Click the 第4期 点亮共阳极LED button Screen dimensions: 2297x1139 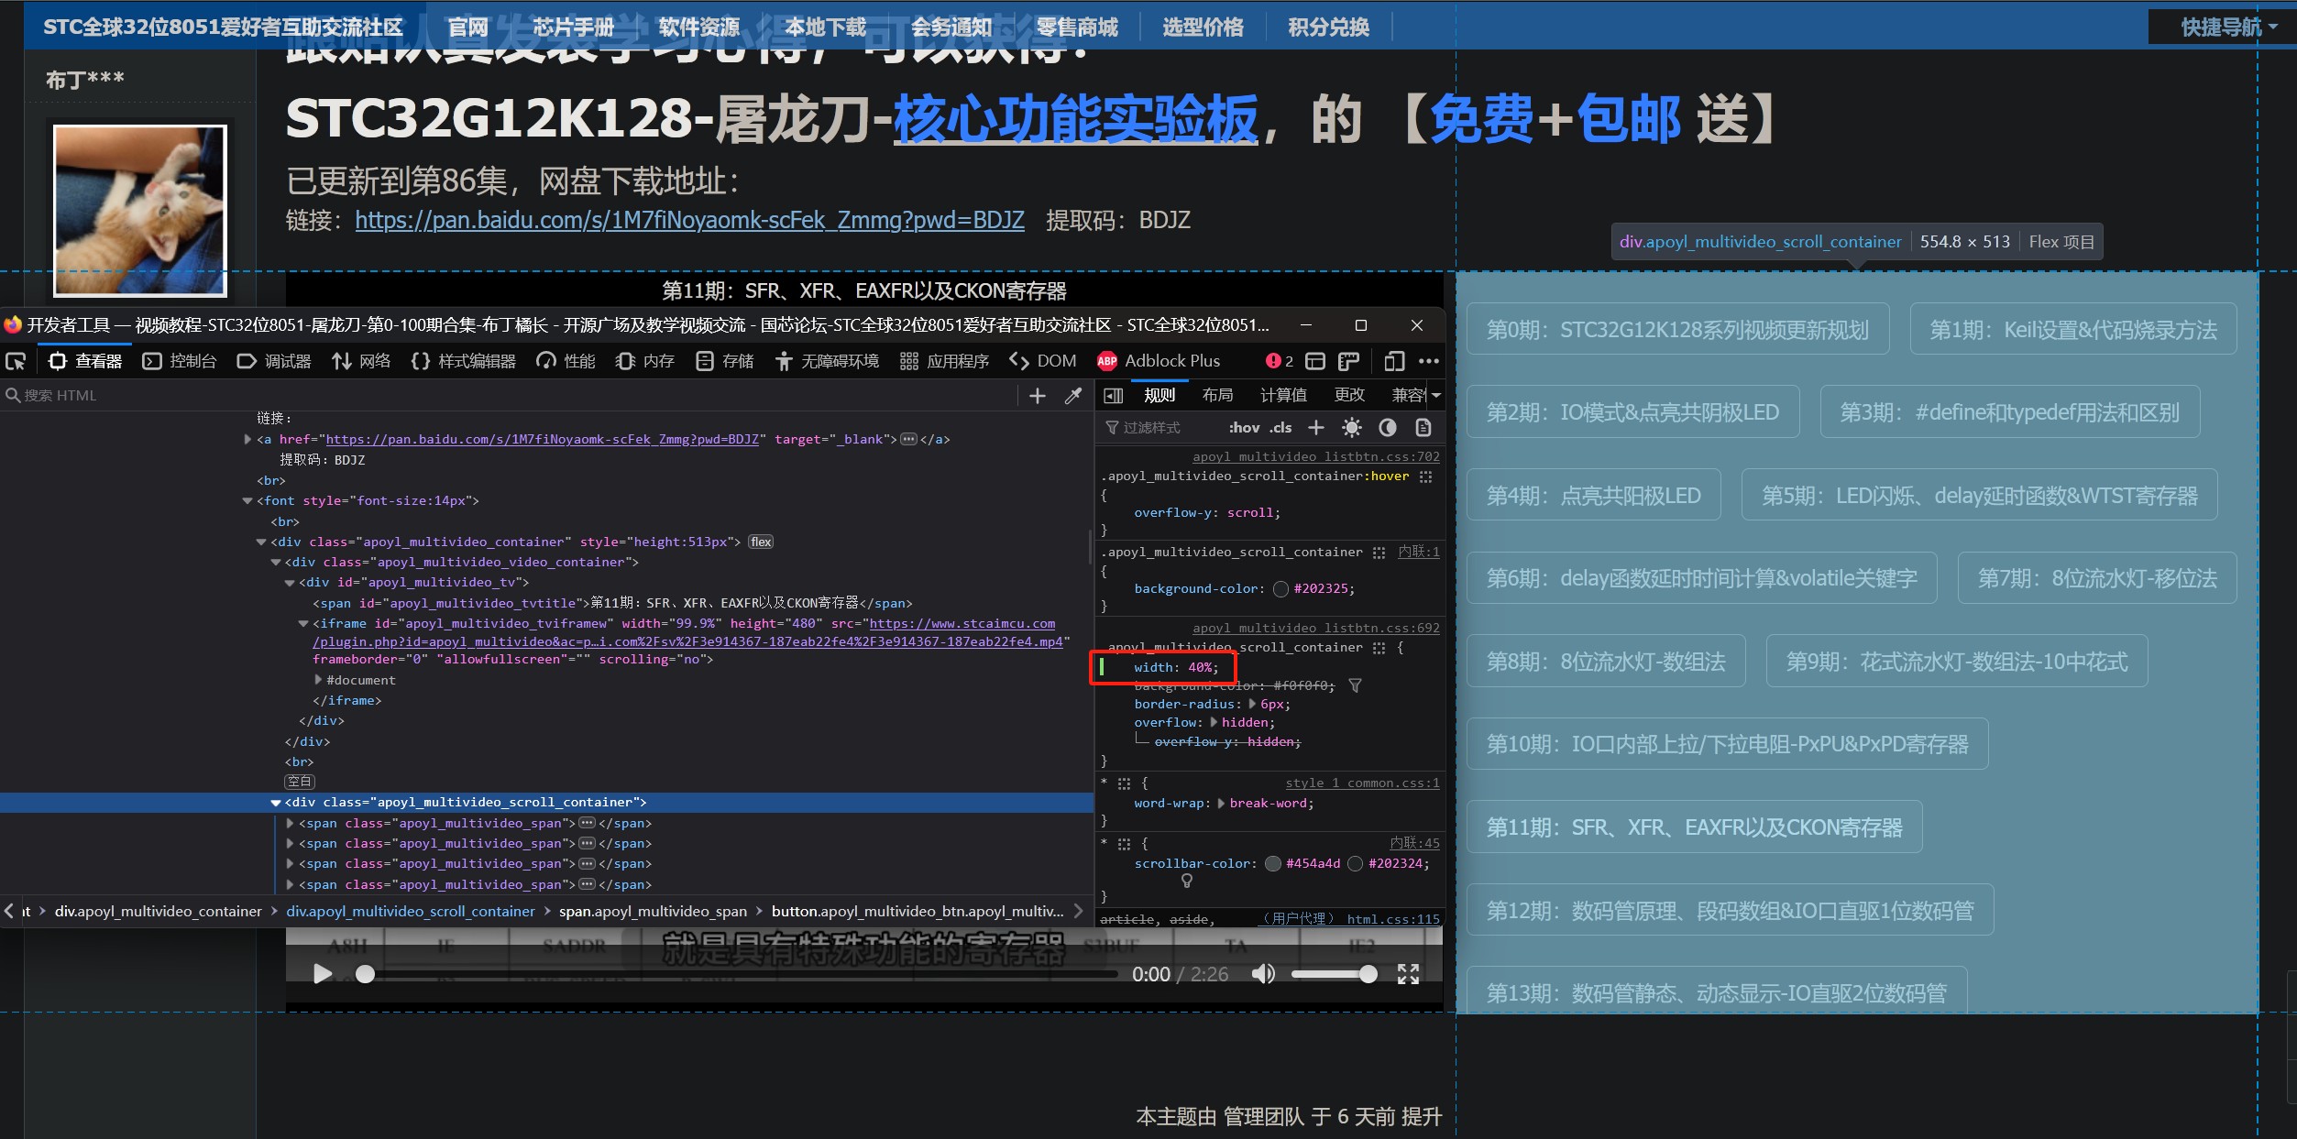[1593, 496]
